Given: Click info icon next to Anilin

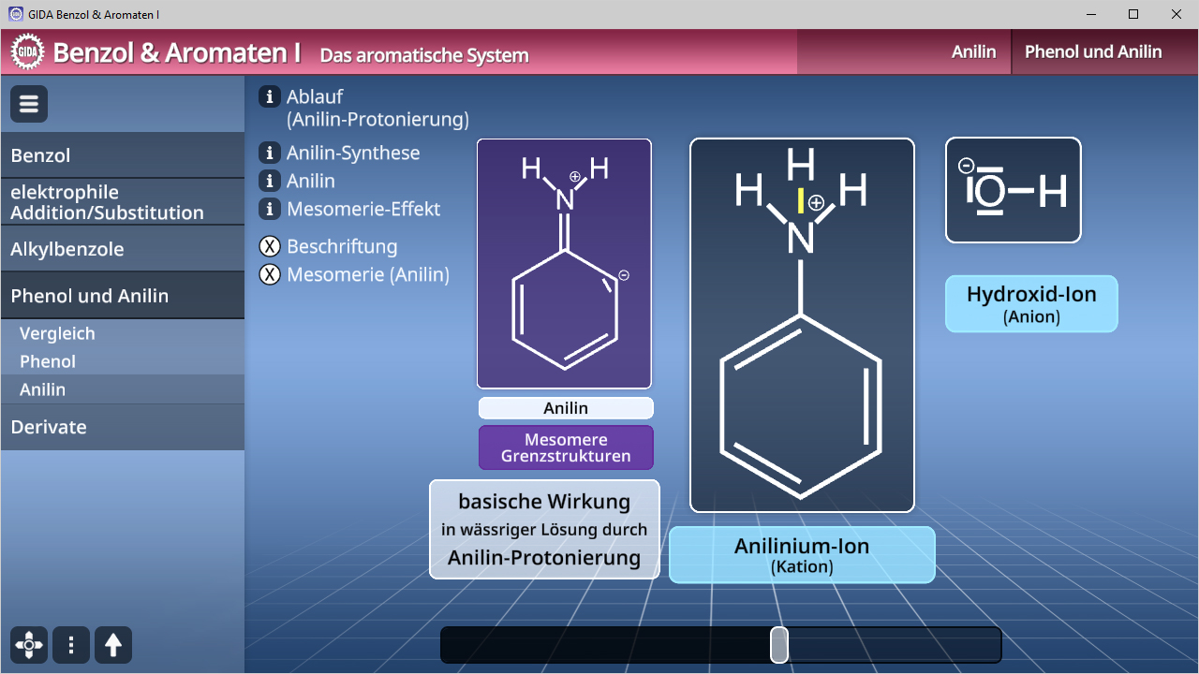Looking at the screenshot, I should pyautogui.click(x=270, y=181).
